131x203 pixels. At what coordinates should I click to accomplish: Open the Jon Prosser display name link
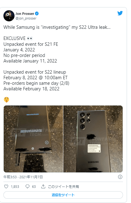(x=25, y=14)
